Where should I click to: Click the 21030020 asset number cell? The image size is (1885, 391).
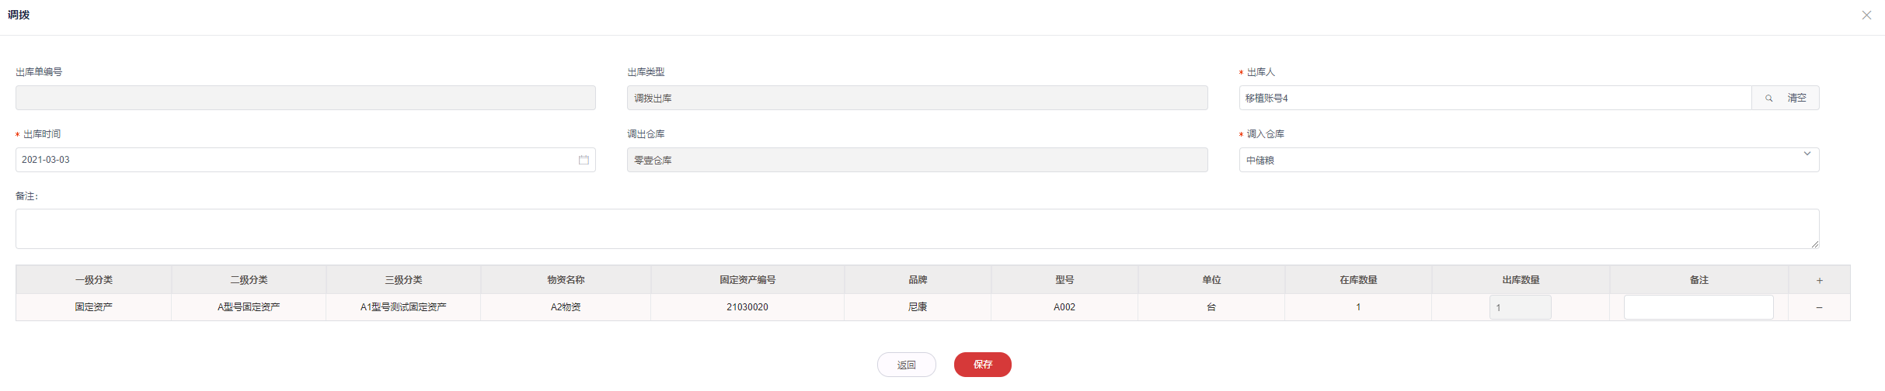pos(747,307)
